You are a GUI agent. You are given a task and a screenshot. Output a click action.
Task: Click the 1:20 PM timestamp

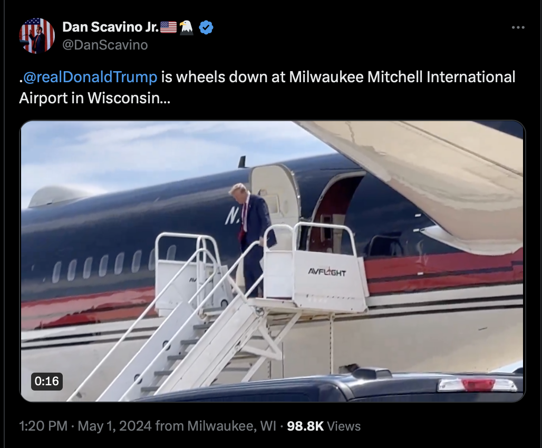(43, 426)
